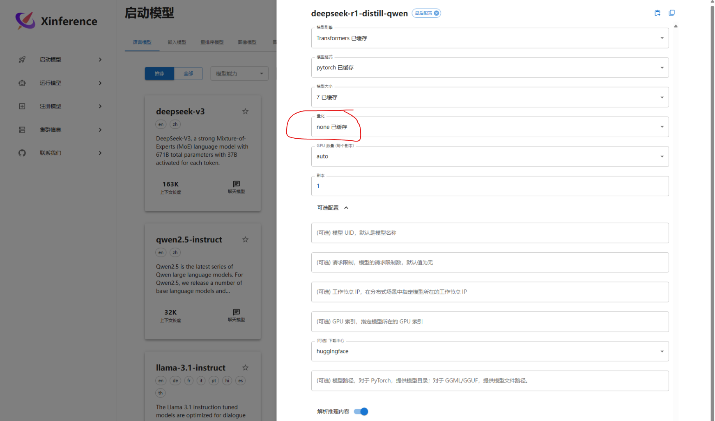
Task: Click the 请求限制 optional input field
Action: tap(490, 263)
